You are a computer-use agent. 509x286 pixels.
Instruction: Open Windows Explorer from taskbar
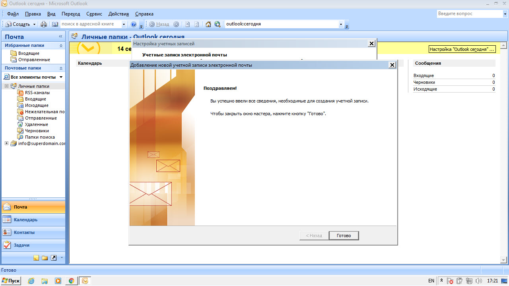point(45,281)
